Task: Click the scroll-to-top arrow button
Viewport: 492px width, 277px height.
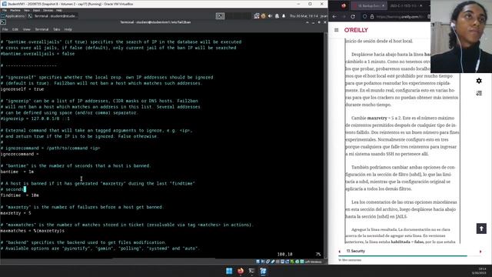Action: (x=481, y=229)
